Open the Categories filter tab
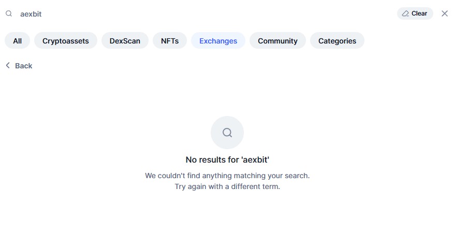Viewport: 453px width, 232px height. [x=337, y=41]
